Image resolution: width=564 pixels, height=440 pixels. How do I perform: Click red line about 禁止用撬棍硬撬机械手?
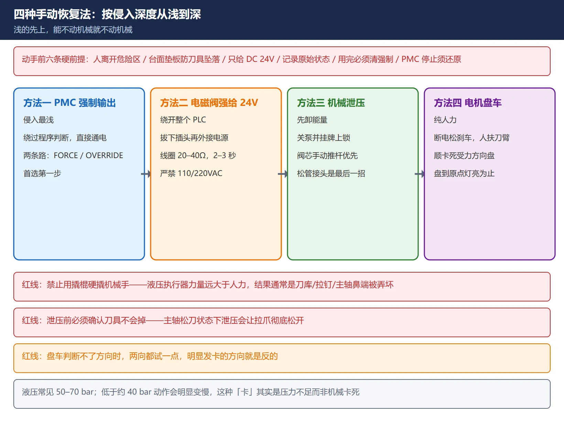pyautogui.click(x=208, y=285)
